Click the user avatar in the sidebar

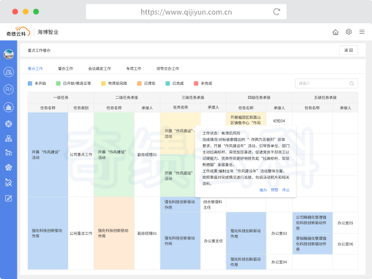(9, 55)
